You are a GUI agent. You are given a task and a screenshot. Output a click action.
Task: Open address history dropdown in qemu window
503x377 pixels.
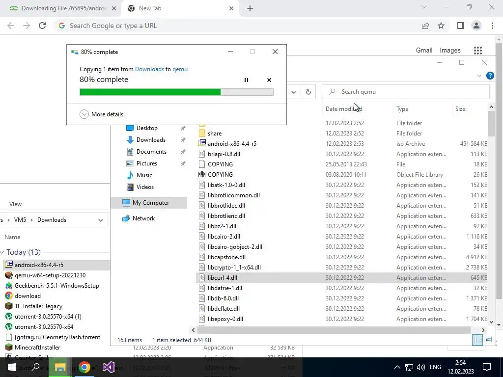pyautogui.click(x=294, y=92)
